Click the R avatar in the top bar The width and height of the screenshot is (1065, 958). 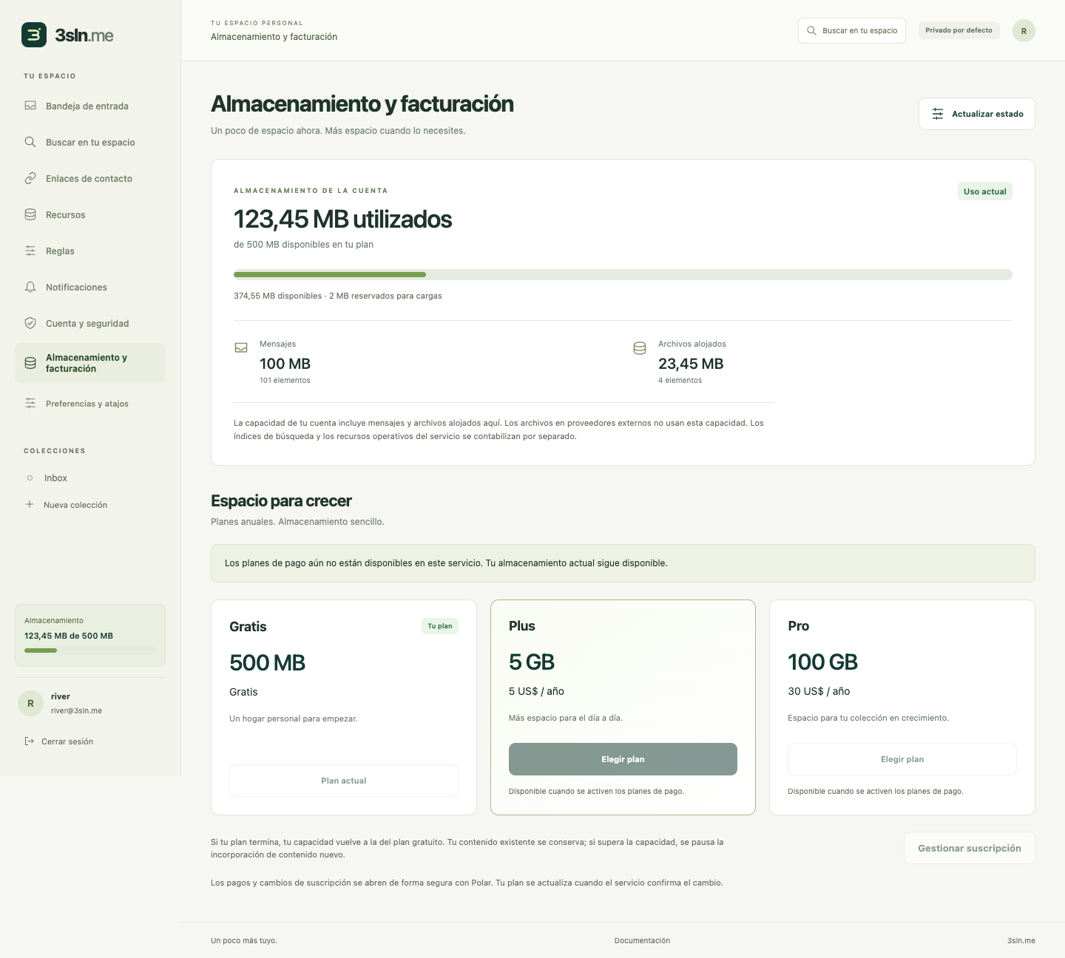1024,30
